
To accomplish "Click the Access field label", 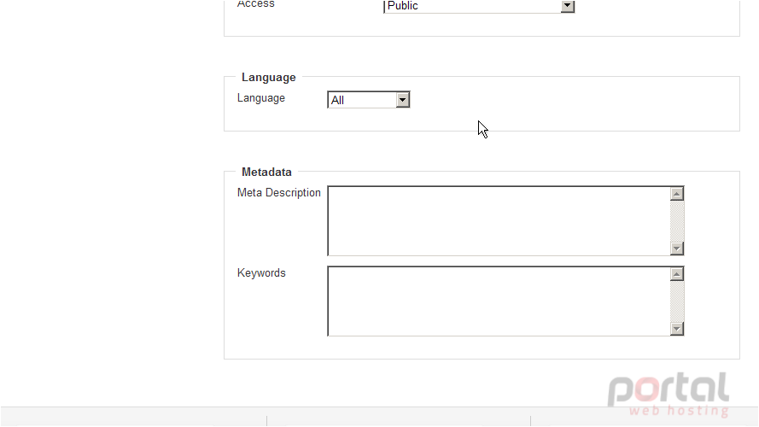I will [255, 4].
